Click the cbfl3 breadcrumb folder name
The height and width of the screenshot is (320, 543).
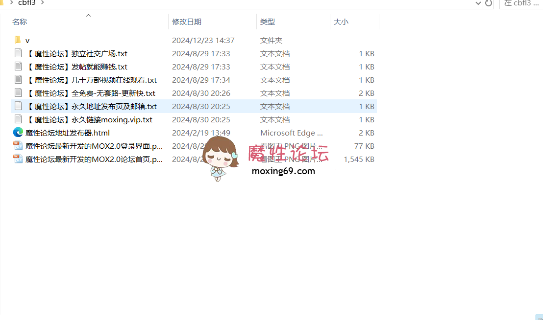coord(27,3)
